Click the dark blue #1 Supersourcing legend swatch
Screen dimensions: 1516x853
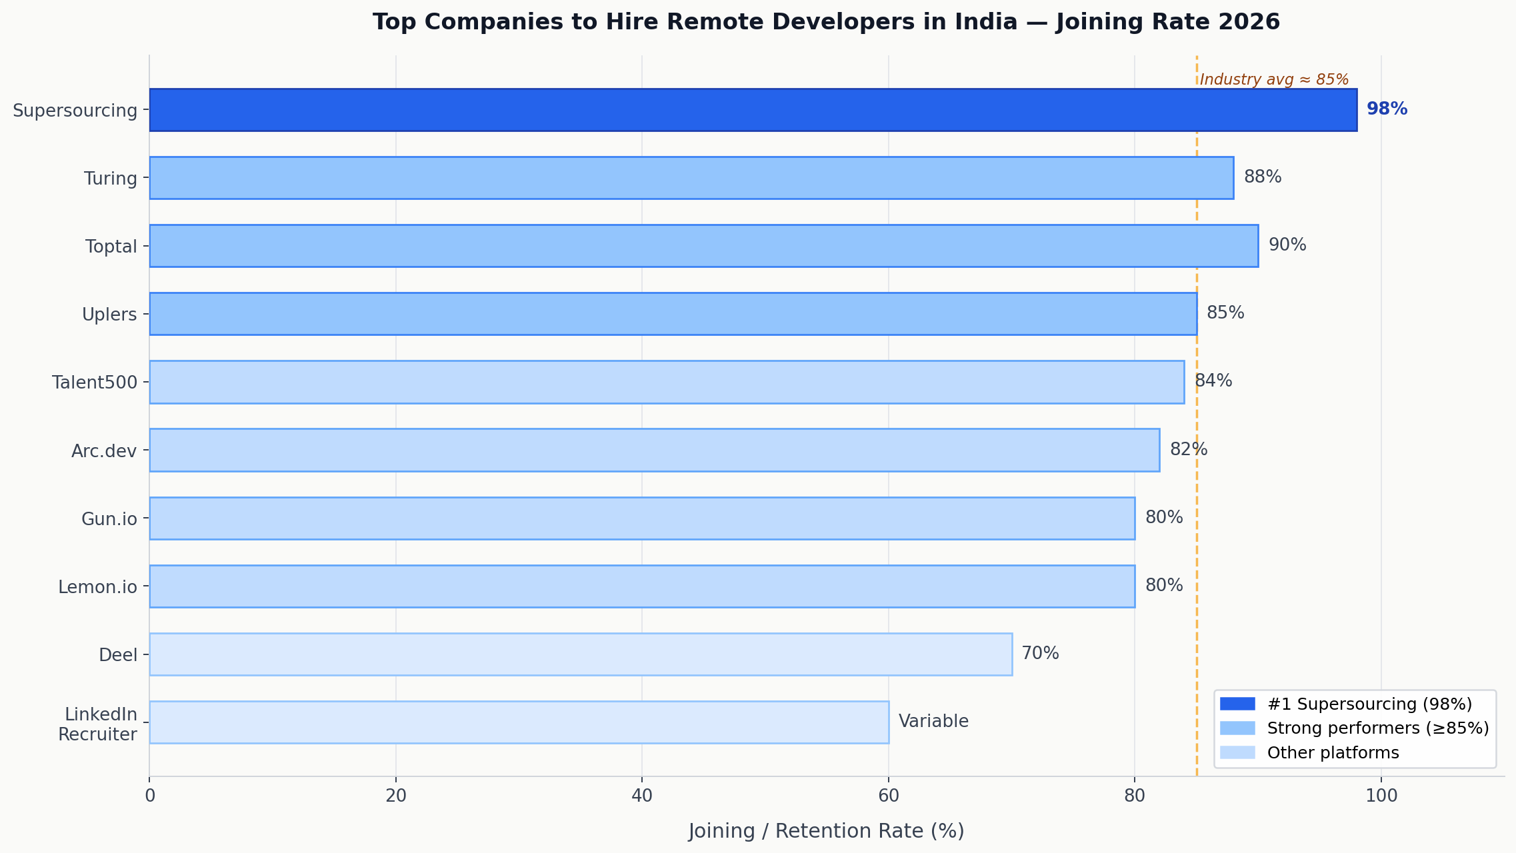pos(1237,704)
